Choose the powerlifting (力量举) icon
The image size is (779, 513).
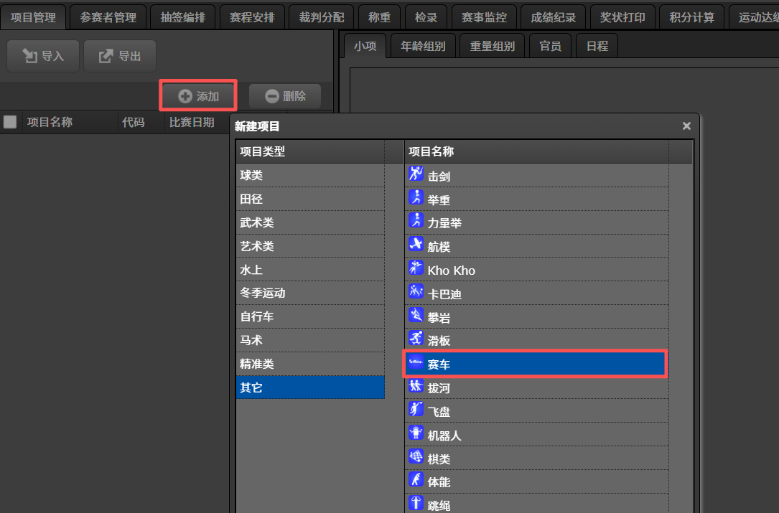tap(416, 220)
